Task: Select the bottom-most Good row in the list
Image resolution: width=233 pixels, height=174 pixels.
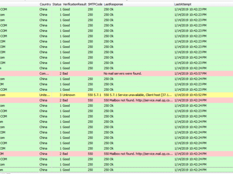Action: coord(116,170)
